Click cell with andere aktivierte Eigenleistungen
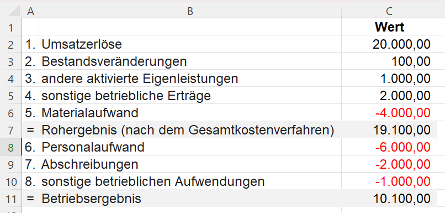The image size is (445, 213). [190, 79]
